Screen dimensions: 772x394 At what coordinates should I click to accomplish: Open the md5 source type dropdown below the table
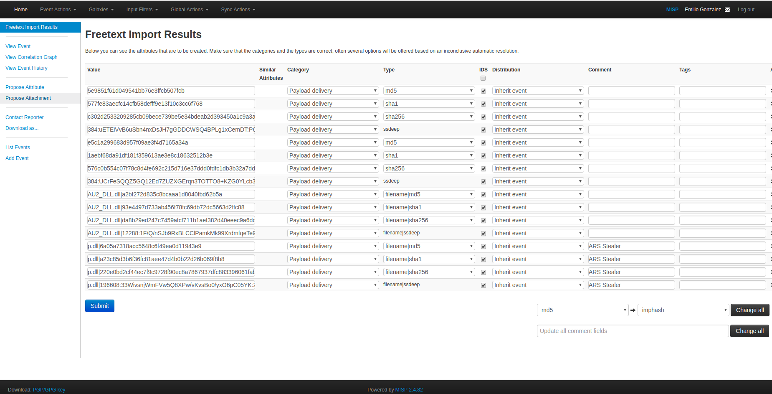tap(582, 310)
